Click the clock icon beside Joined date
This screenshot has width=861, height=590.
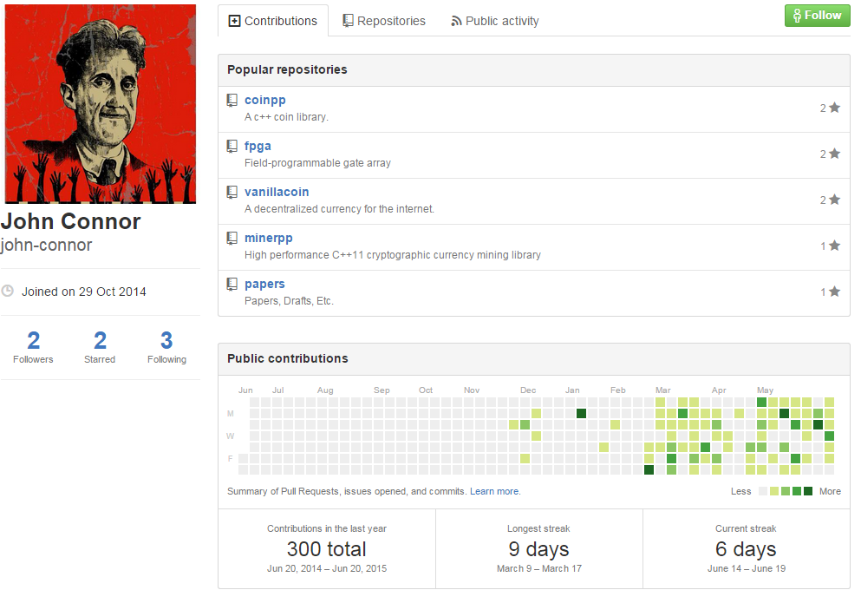coord(7,291)
